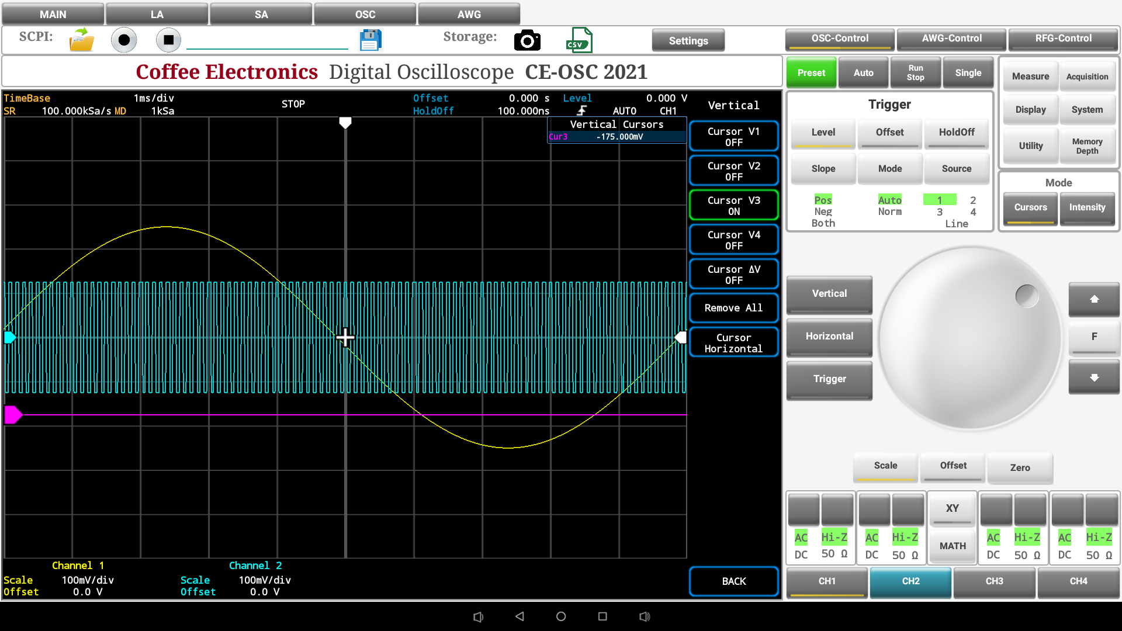
Task: Open the trigger Slope selector
Action: [x=823, y=168]
